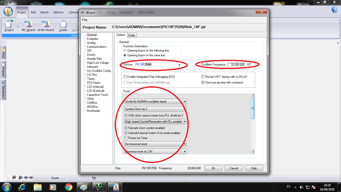The height and width of the screenshot is (192, 341).
Task: Toggle USB clock source from PLL checkbox
Action: (126, 115)
